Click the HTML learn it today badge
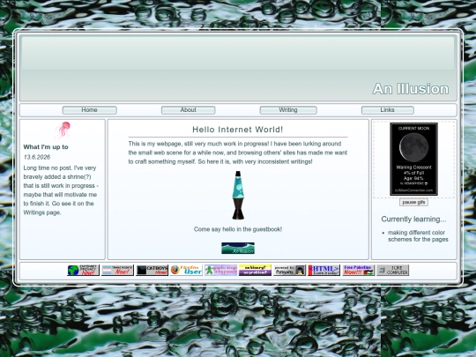This screenshot has width=476, height=357. pos(324,271)
